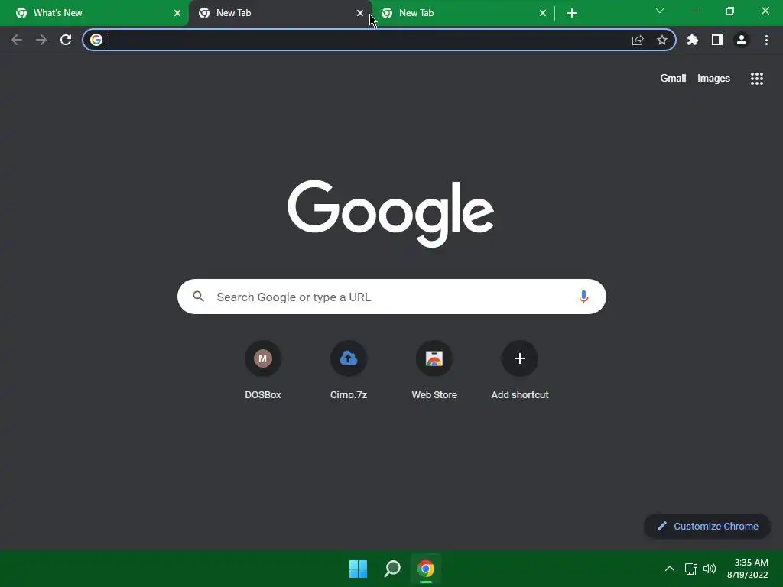This screenshot has width=783, height=587.
Task: Go back using the back arrow
Action: 17,40
